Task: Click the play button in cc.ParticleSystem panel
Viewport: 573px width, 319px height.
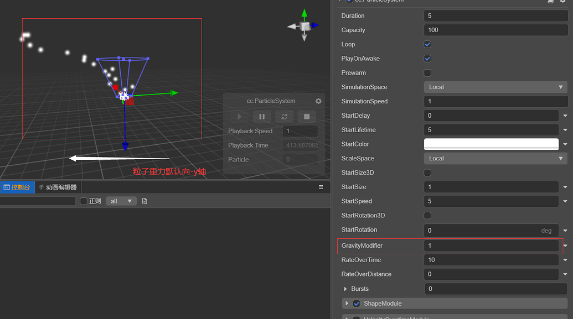Action: pos(239,117)
